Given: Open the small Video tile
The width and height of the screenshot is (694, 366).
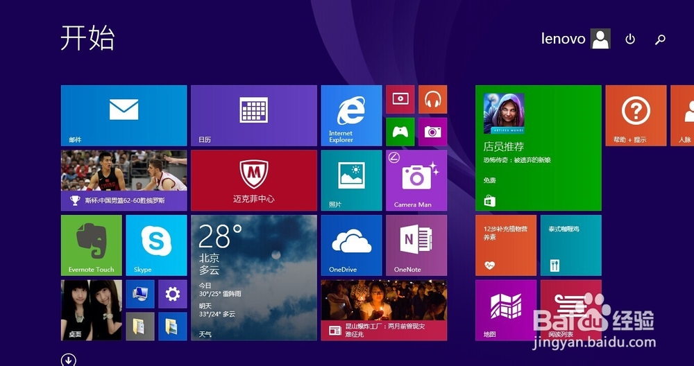Looking at the screenshot, I should (x=400, y=99).
